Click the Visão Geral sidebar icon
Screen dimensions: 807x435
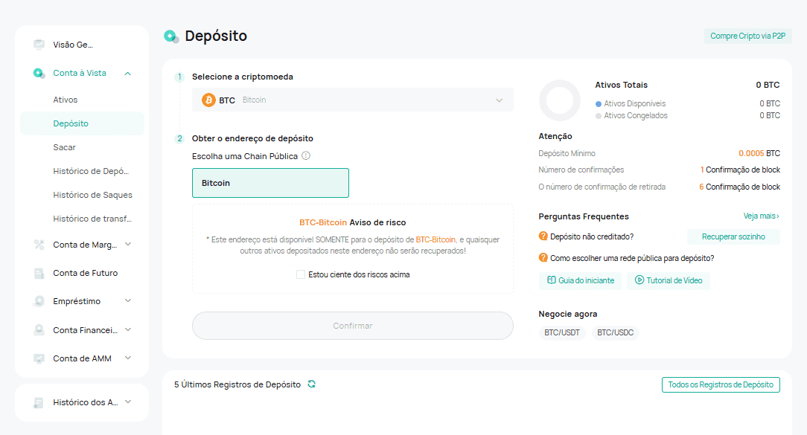click(39, 44)
